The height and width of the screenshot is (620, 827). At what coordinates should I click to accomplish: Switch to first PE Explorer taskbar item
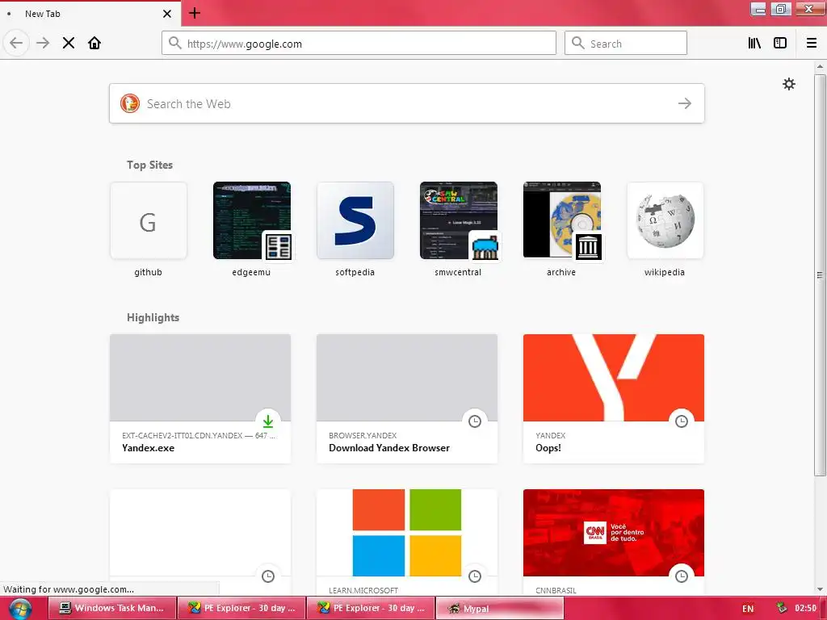(x=241, y=608)
